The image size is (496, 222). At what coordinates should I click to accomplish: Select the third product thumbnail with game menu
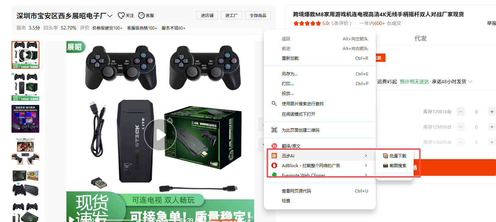(x=25, y=119)
